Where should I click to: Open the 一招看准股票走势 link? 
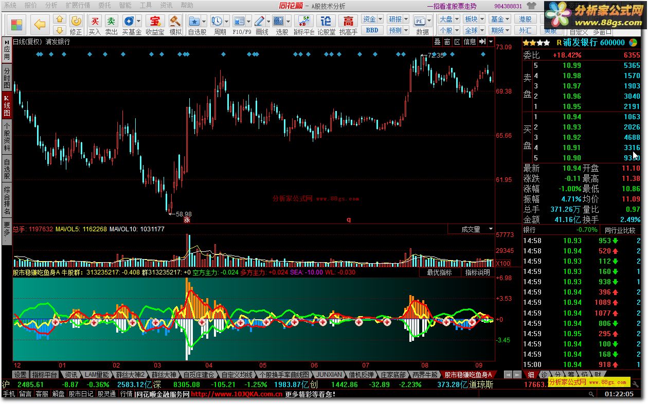coord(452,6)
